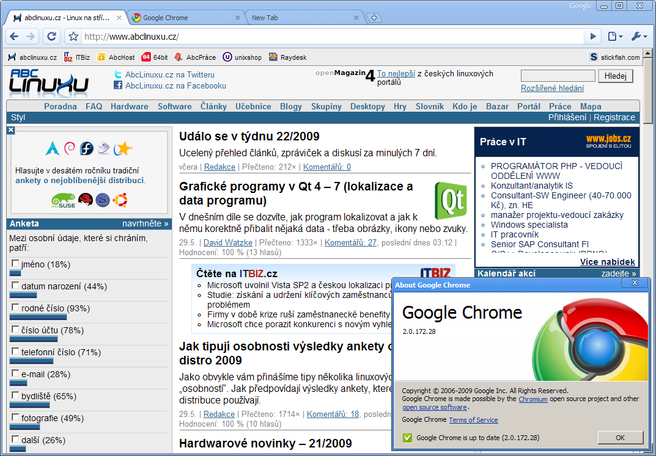Tick the 'rodné číslo' poll checkbox
The image size is (656, 456).
click(15, 308)
